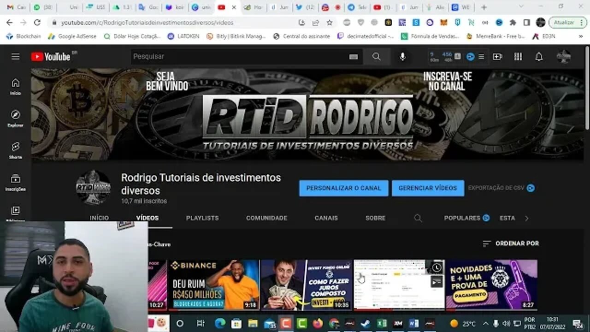This screenshot has height=332, width=590.
Task: Open the NOVIDADES PROVA DE PAGAMENTO thumbnail
Action: 491,285
